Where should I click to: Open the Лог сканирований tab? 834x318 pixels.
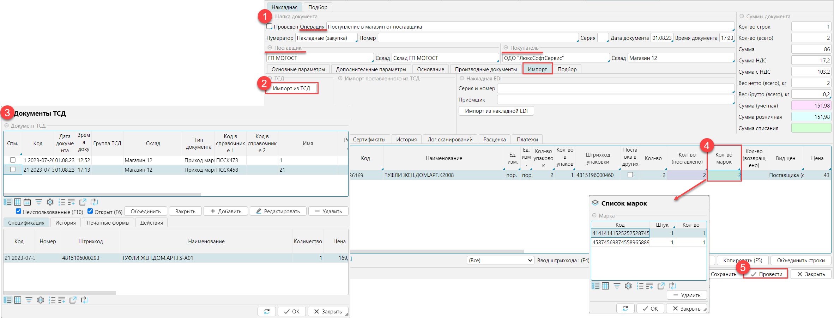pyautogui.click(x=450, y=140)
